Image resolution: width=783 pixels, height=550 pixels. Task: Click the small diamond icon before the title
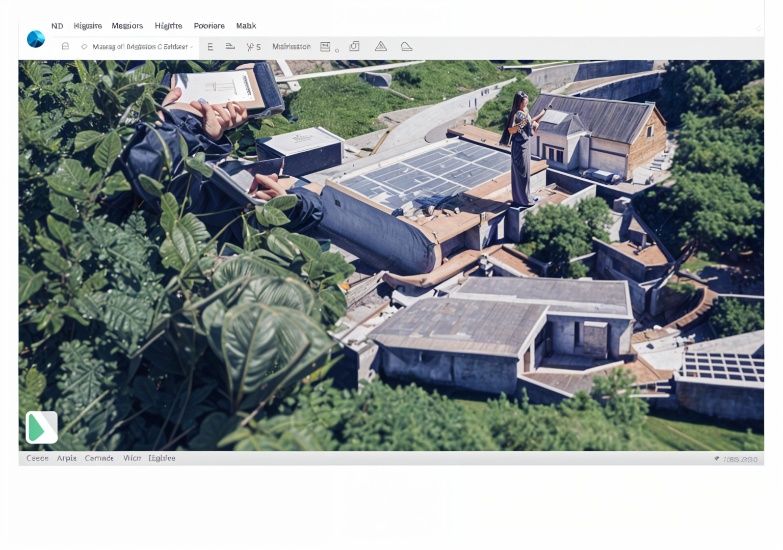(x=84, y=47)
